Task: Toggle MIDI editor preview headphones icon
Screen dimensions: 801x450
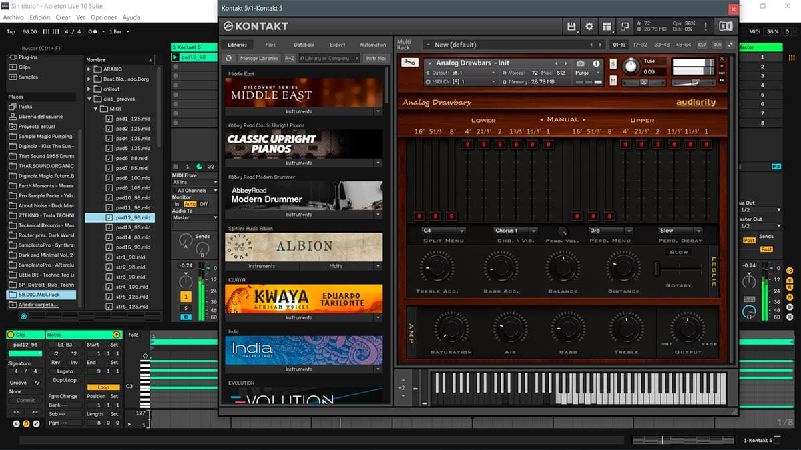Action: pyautogui.click(x=145, y=357)
